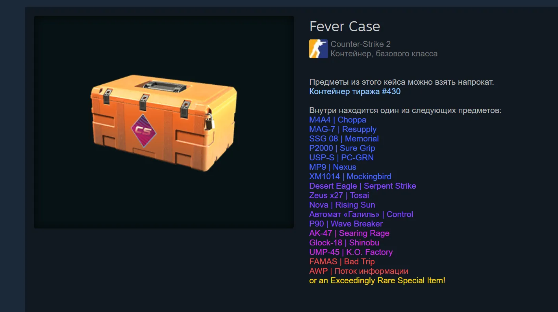
Task: Click the Counter-Strike 2 game icon
Action: click(x=319, y=49)
